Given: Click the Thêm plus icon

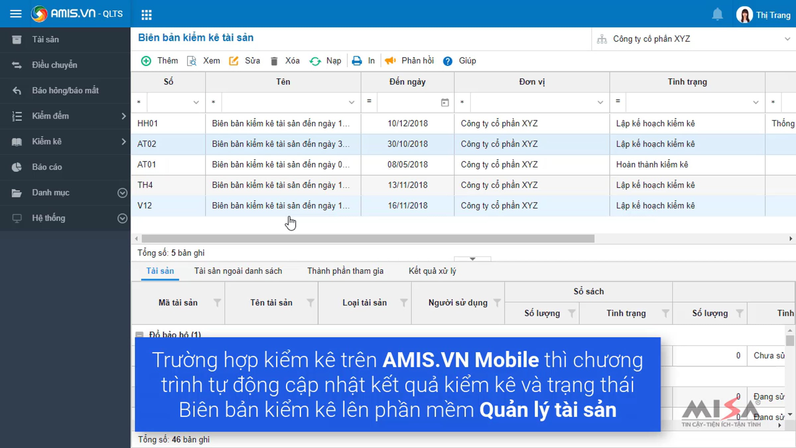Looking at the screenshot, I should tap(146, 61).
